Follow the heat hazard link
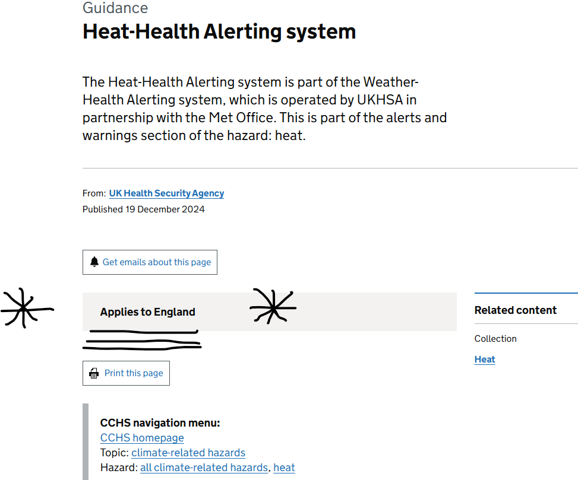Screen dimensions: 578x480 pos(284,468)
